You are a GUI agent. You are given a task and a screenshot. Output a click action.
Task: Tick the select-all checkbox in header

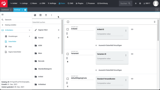click(x=68, y=22)
